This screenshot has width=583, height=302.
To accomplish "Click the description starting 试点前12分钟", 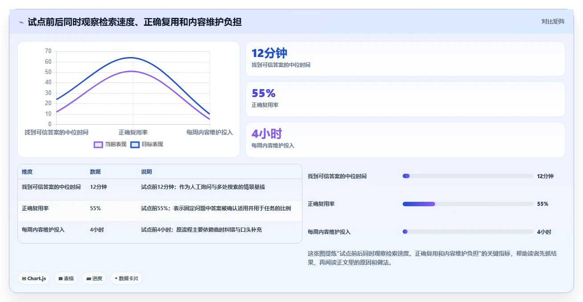I will [203, 187].
